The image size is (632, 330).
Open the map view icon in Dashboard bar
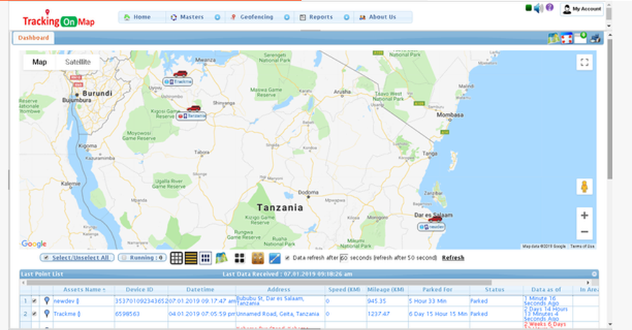(x=554, y=38)
